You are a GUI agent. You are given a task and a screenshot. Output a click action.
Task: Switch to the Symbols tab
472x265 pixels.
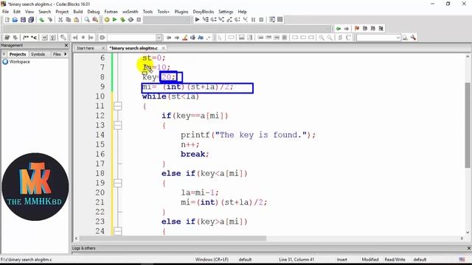pyautogui.click(x=38, y=54)
